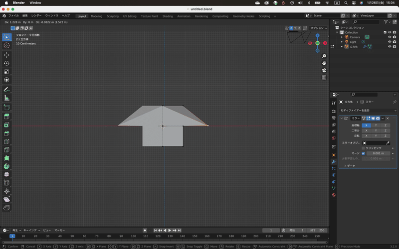Open the レンダー menu

tap(36, 16)
